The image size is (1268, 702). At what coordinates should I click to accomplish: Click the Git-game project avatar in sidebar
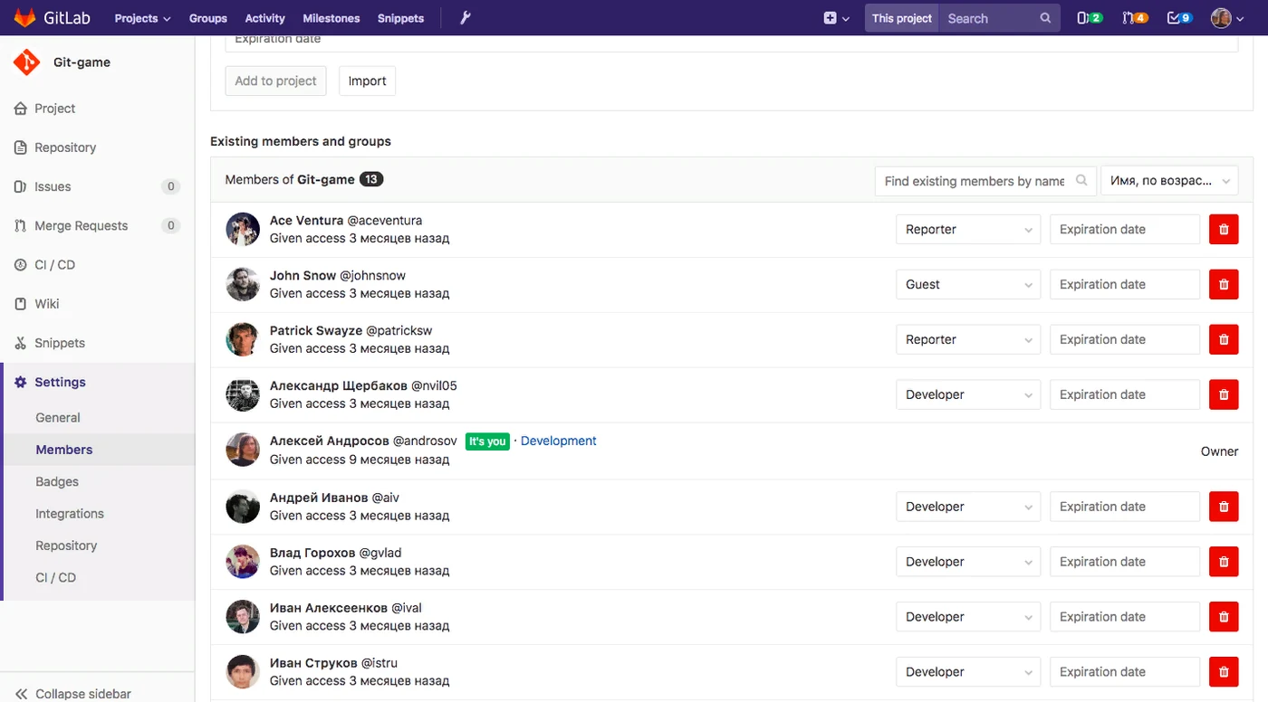(x=27, y=62)
